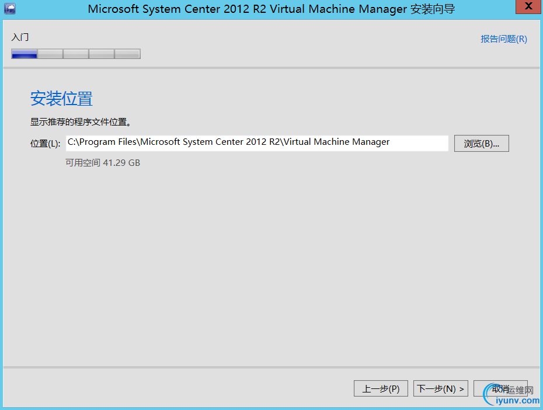
Task: Click the 安装位置 heading
Action: point(61,99)
